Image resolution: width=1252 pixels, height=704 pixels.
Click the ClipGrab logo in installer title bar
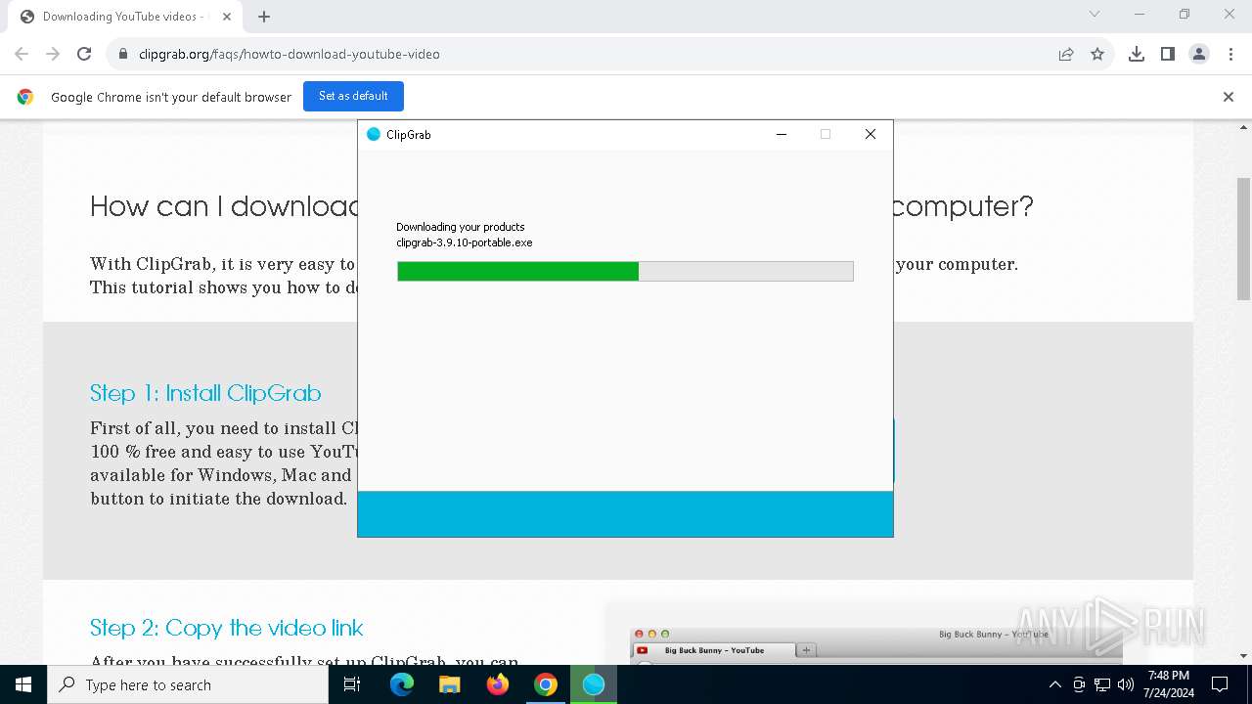tap(373, 134)
